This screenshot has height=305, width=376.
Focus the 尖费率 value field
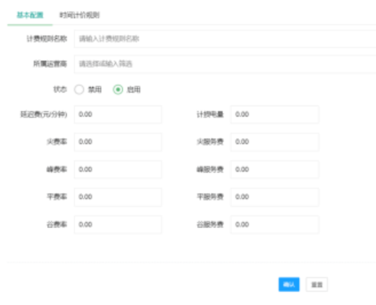(x=118, y=142)
